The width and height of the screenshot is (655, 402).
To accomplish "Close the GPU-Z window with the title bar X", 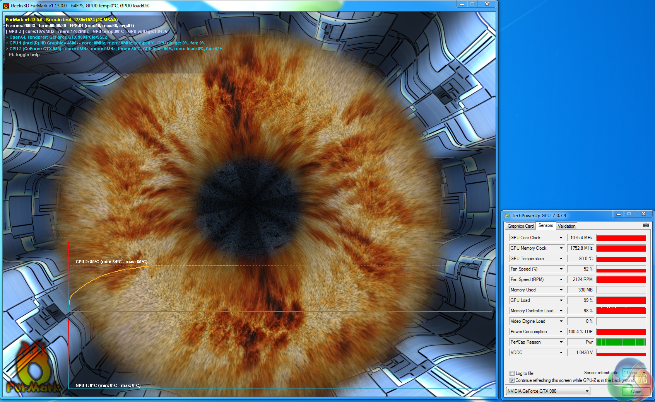I will 644,214.
